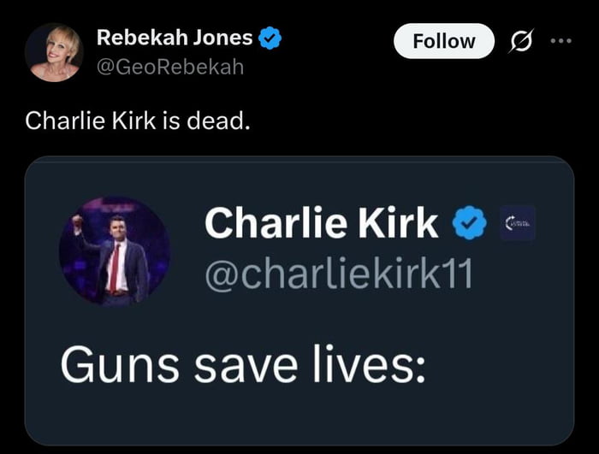The image size is (599, 454).
Task: Click Rebekah Jones's blue verified badge
Action: click(270, 38)
